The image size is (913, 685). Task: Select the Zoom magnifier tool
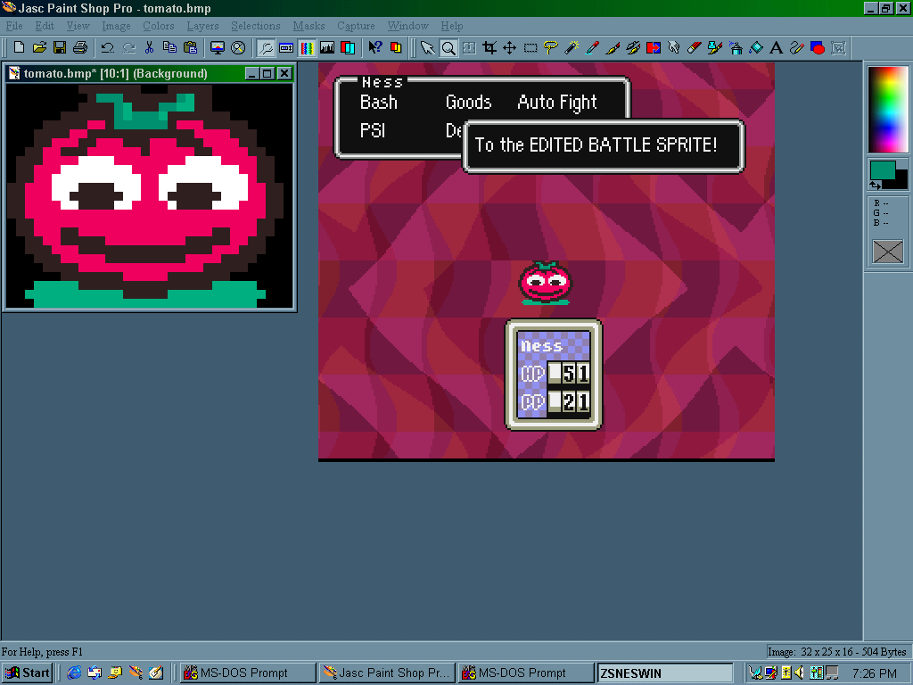[x=448, y=47]
